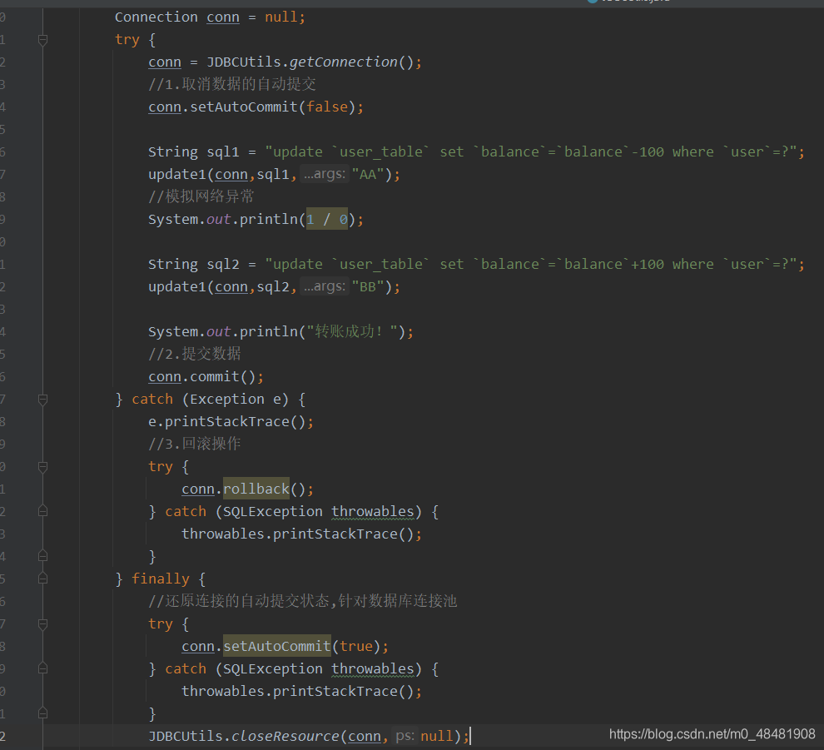This screenshot has height=750, width=824.
Task: Click the getConnection method call
Action: pos(344,62)
